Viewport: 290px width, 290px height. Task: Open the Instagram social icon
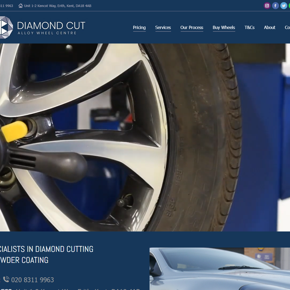pos(267,5)
